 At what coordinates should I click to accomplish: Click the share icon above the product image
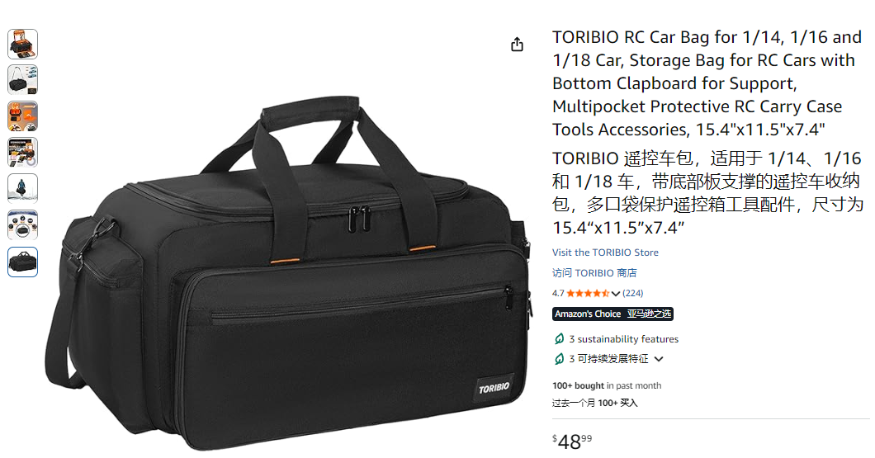point(518,44)
